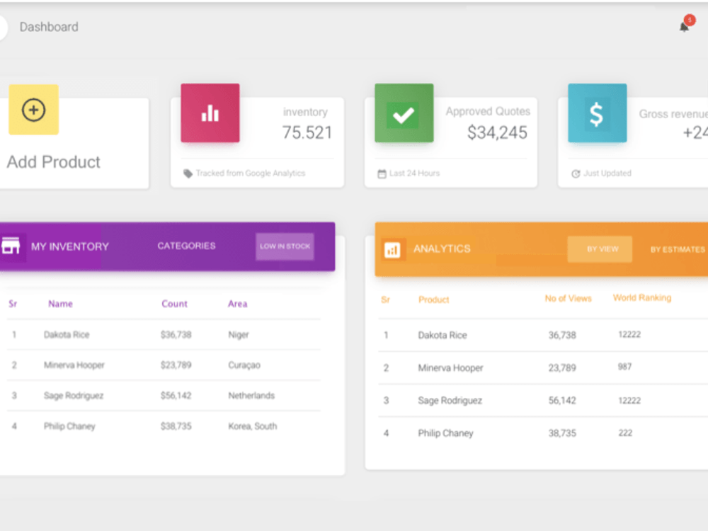The width and height of the screenshot is (708, 531).
Task: Select Dakota Rice in the inventory table
Action: coord(67,335)
